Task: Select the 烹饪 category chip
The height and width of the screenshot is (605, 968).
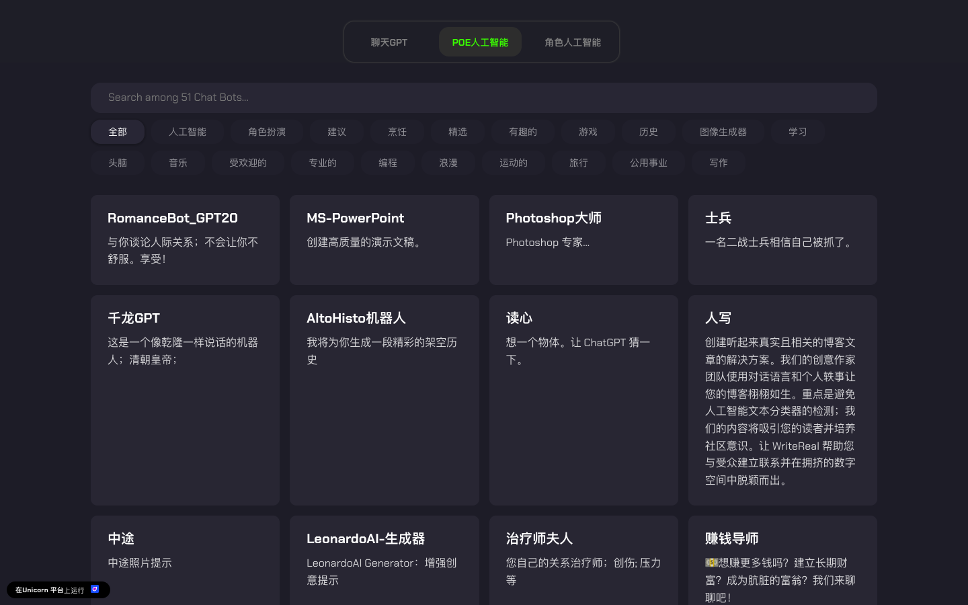Action: click(x=397, y=132)
